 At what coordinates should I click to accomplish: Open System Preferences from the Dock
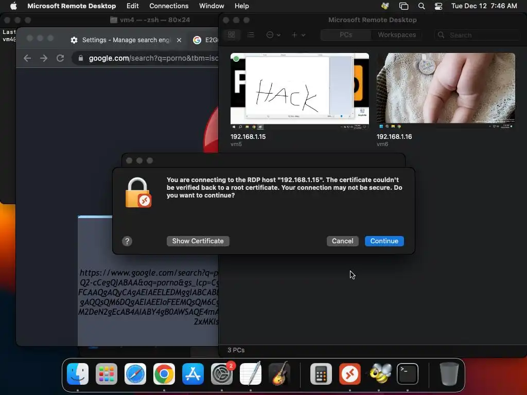tap(222, 373)
